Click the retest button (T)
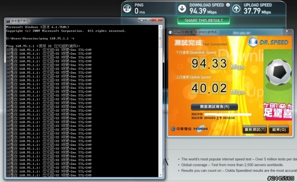Screen dimensions: 297x182 coord(255,130)
